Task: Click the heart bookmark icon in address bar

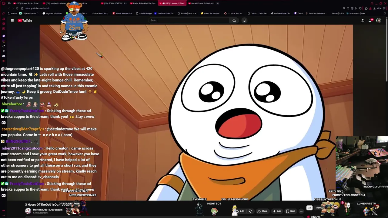Action: (x=361, y=8)
